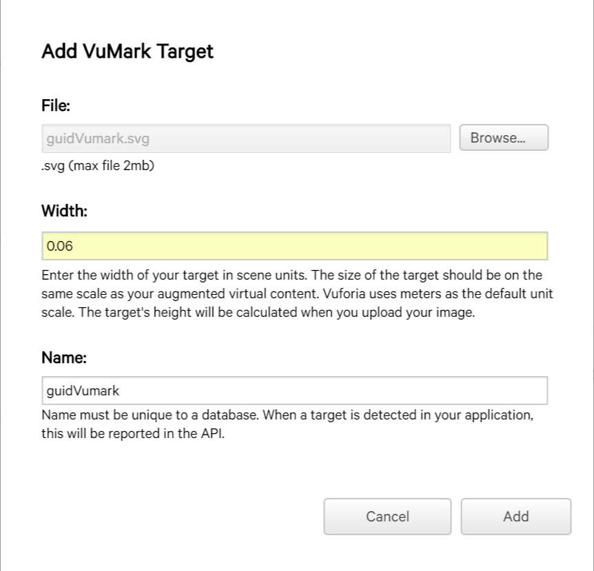Click the greyed-out guidVumark.svg file field
Viewport: 594px width, 571px height.
point(245,138)
